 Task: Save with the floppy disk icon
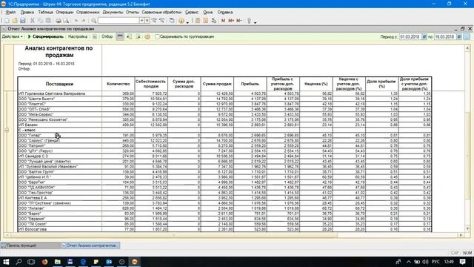point(23,21)
